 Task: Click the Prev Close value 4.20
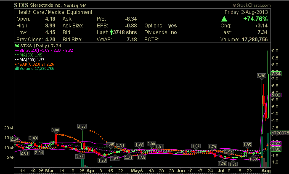(50, 39)
